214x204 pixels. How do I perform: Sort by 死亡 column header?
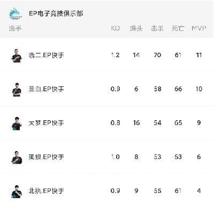178,28
